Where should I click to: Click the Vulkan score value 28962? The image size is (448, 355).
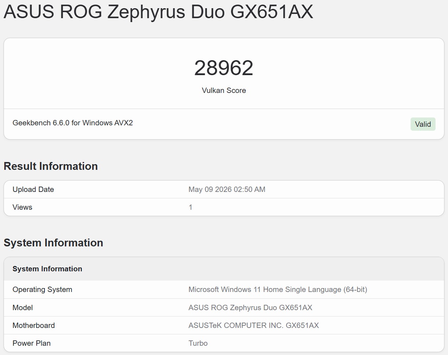click(x=224, y=68)
